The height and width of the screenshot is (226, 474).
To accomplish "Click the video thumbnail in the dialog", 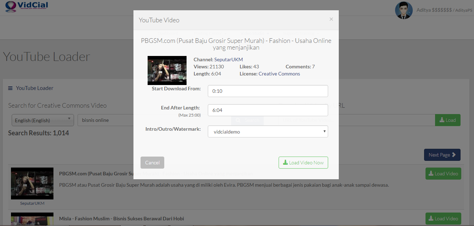I will pos(167,70).
